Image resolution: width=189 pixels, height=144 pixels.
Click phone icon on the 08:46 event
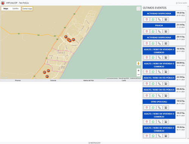point(160,95)
